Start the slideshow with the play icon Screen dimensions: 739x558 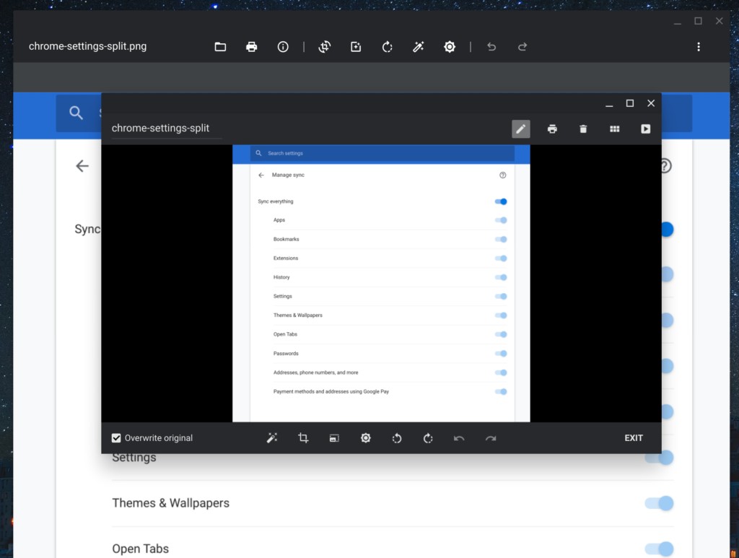(x=645, y=128)
